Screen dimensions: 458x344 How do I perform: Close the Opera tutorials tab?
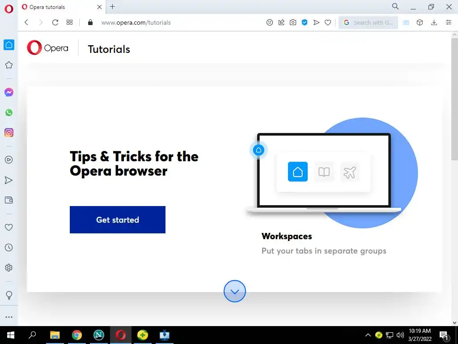(x=99, y=7)
